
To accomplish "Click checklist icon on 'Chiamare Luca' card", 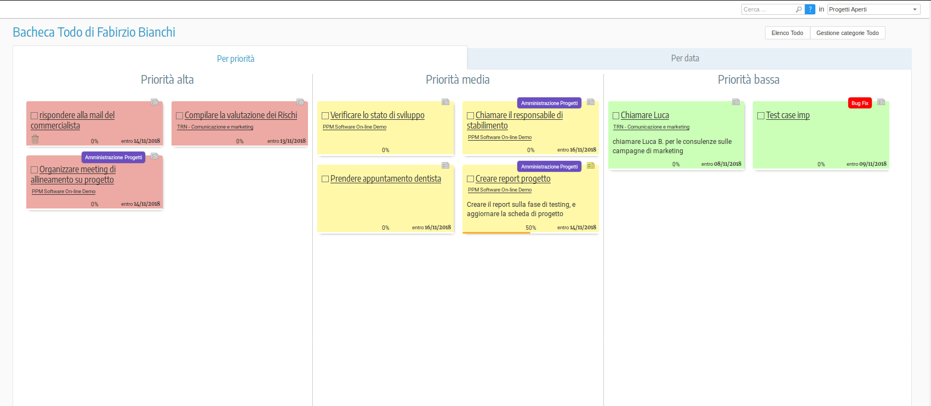I will click(736, 102).
